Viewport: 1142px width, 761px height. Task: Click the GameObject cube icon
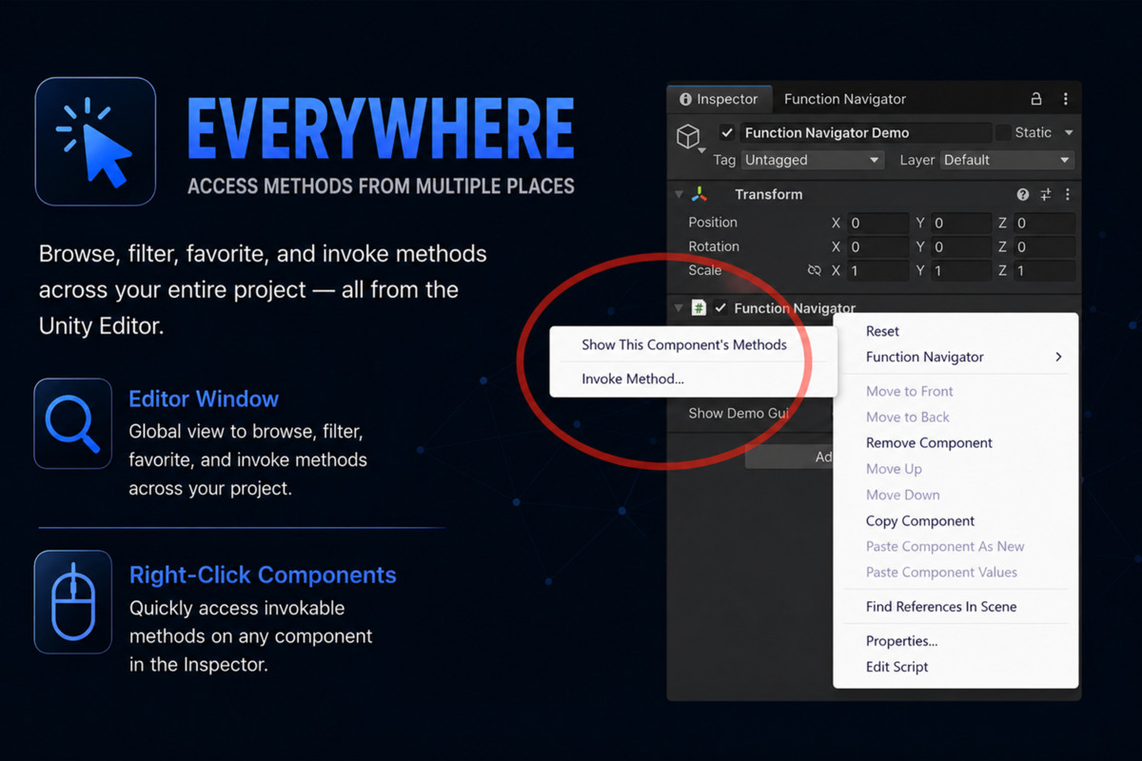tap(688, 136)
